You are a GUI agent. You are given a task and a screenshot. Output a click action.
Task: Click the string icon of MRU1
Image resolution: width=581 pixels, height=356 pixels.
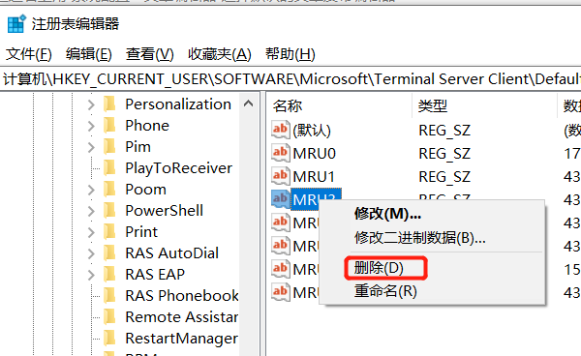pyautogui.click(x=280, y=176)
